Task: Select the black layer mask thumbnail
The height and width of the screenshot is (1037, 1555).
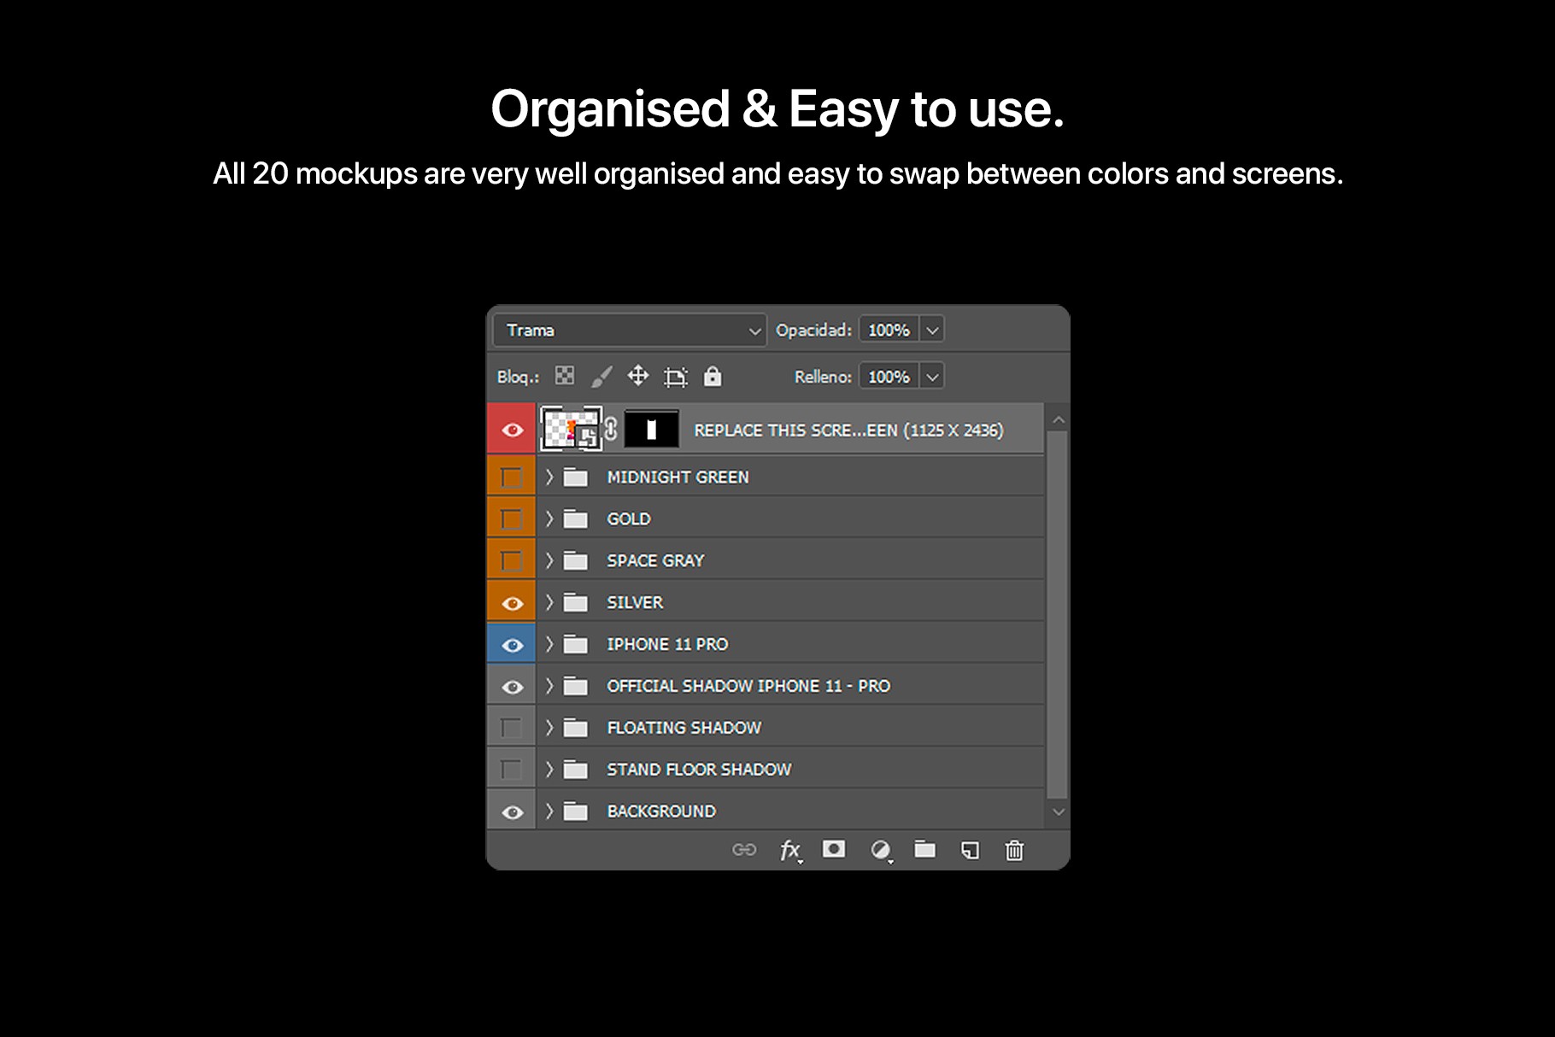Action: [x=652, y=429]
